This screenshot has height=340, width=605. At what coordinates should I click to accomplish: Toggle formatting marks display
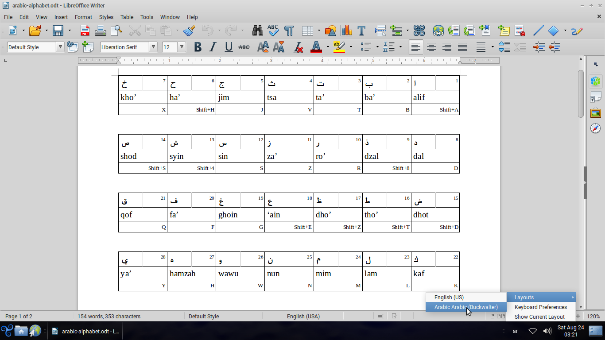pos(289,31)
